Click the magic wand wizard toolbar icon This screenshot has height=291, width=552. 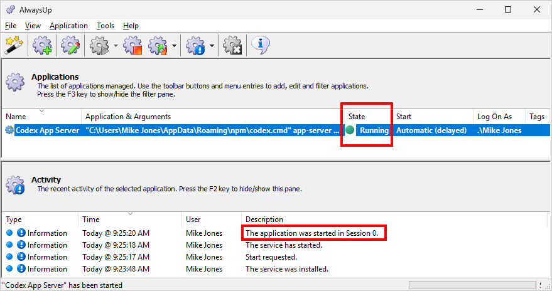tap(14, 45)
